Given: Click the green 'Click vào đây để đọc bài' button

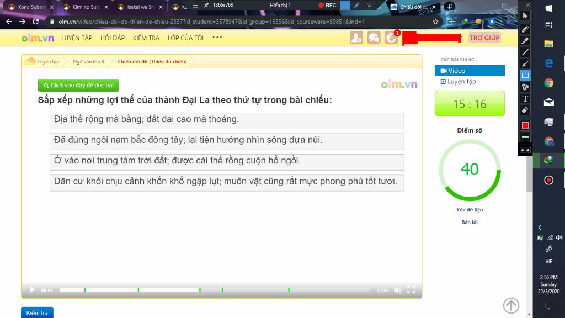Looking at the screenshot, I should click(78, 86).
